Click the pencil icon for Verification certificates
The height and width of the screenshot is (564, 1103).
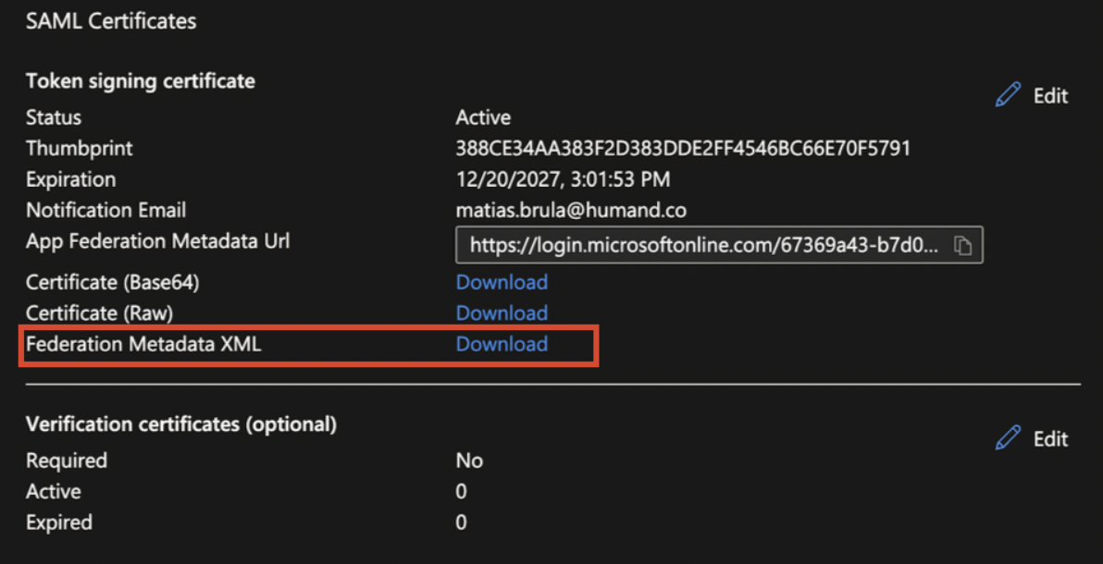pos(1008,438)
